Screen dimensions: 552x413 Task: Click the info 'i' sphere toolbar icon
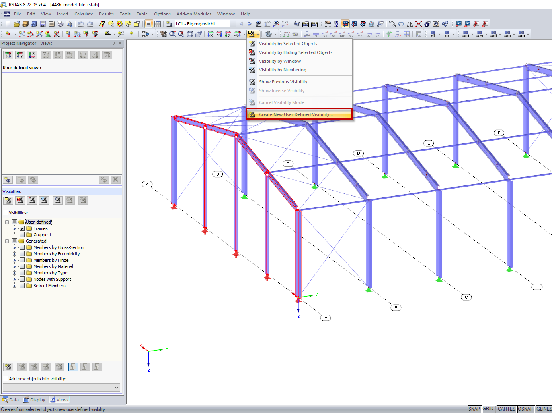click(x=427, y=24)
